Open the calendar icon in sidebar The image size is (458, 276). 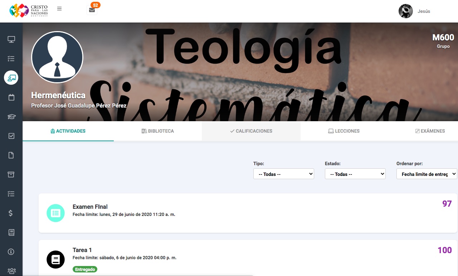coord(11,97)
